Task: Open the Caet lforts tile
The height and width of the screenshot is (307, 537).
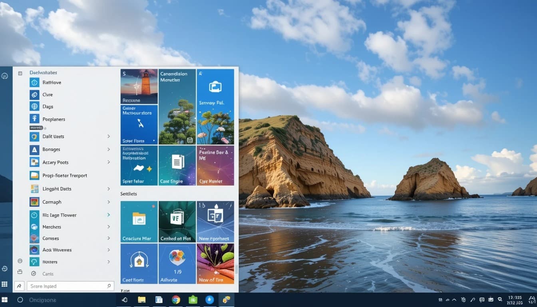Action: click(139, 264)
